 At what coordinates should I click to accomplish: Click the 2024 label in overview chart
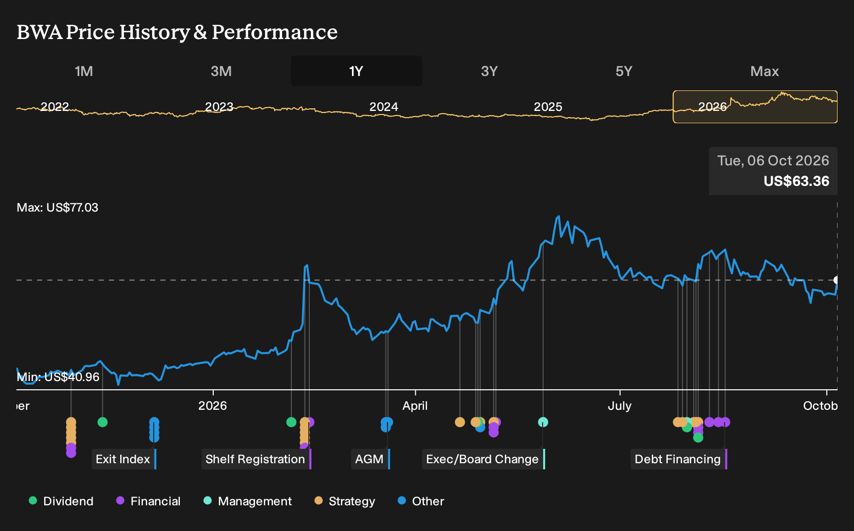point(384,107)
